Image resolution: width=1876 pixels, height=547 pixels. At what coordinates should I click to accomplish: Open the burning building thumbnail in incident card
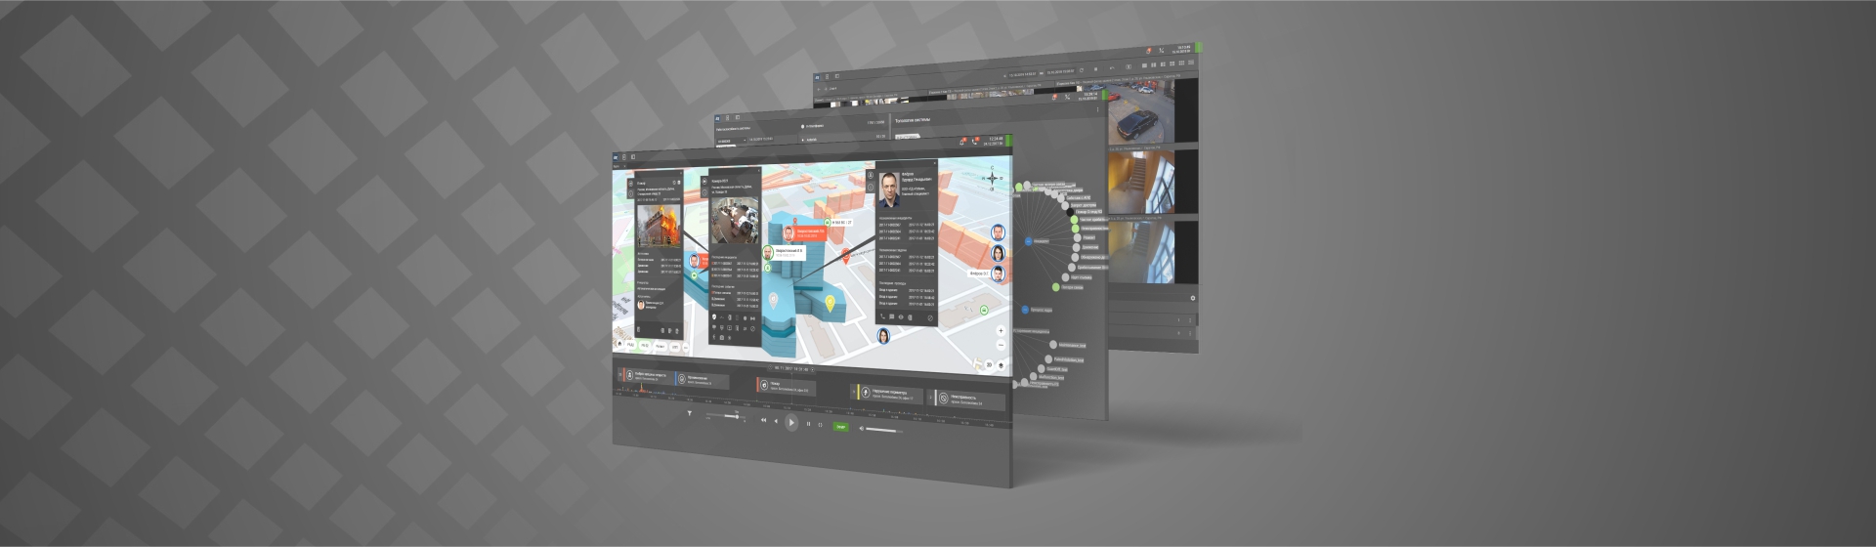pyautogui.click(x=659, y=226)
